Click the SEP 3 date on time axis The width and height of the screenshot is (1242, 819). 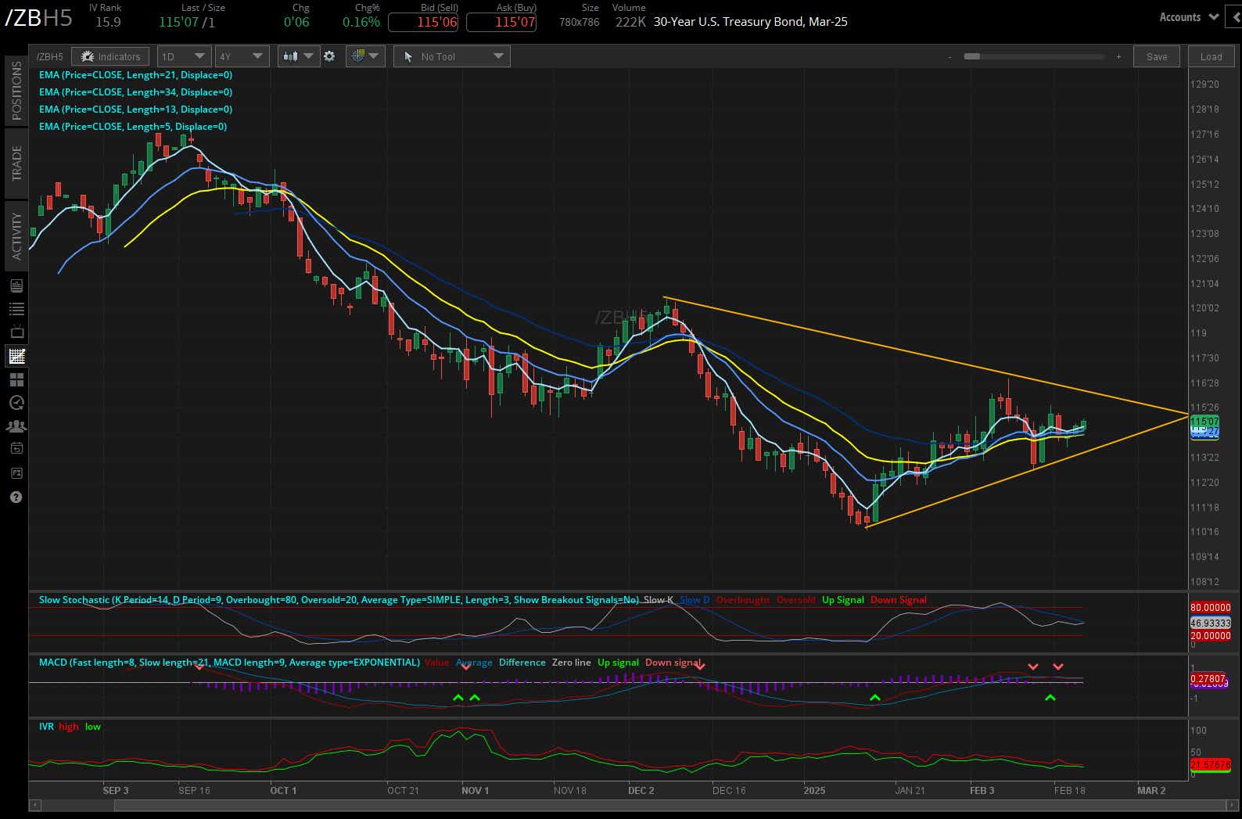tap(116, 790)
